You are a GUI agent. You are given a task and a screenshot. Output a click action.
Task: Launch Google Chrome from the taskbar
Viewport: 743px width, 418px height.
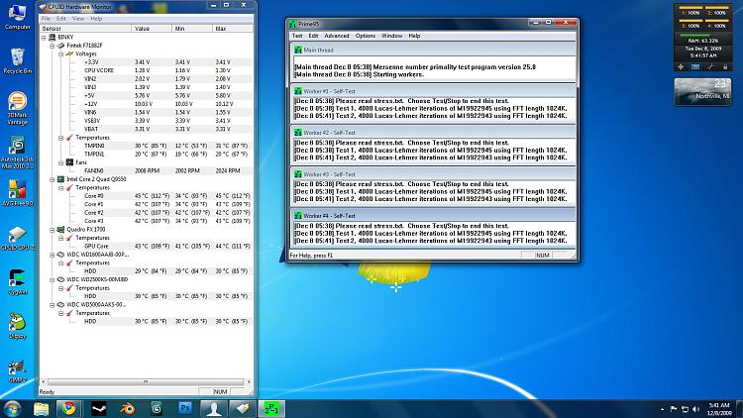(69, 408)
